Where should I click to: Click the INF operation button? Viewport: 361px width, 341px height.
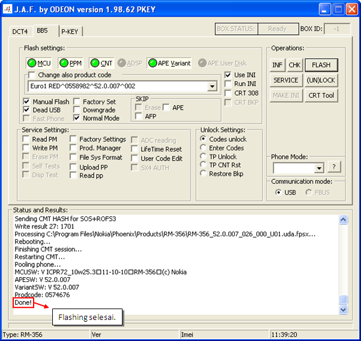pyautogui.click(x=278, y=65)
